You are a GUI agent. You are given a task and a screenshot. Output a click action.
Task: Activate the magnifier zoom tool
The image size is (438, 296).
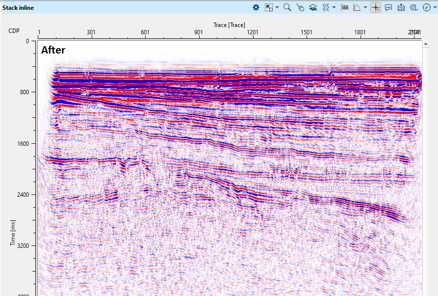pos(287,7)
